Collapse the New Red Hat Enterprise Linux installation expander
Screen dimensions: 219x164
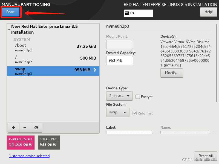[9, 29]
